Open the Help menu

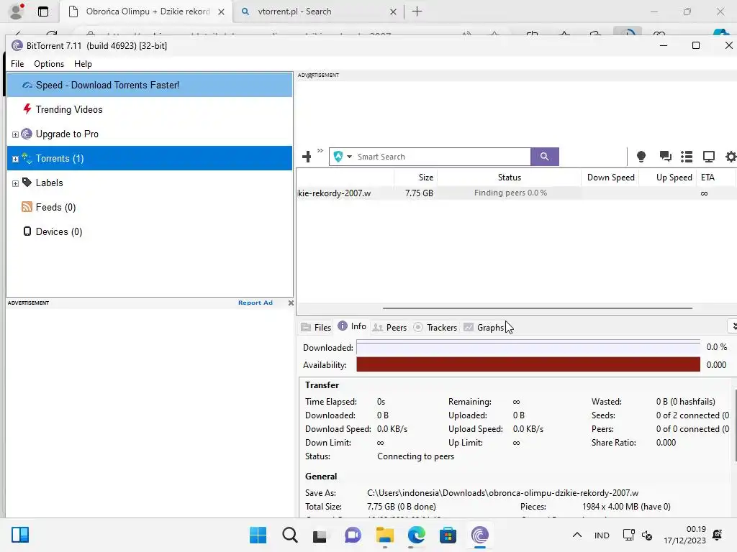click(x=83, y=64)
